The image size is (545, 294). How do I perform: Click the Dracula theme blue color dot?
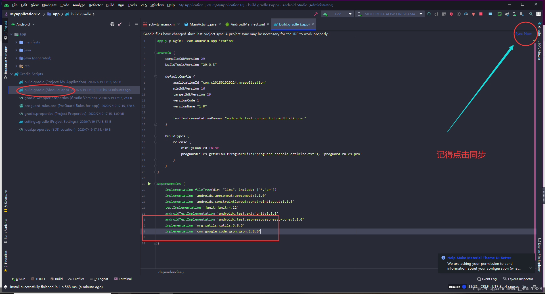(x=464, y=287)
